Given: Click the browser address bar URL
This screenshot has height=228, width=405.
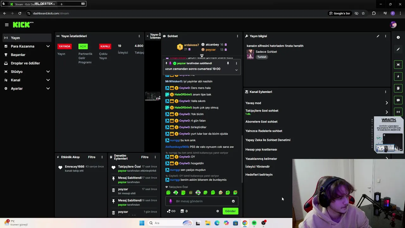Looking at the screenshot, I should pyautogui.click(x=51, y=13).
